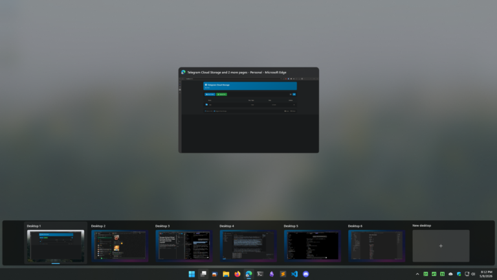Expand the hidden system tray icons chevron

click(417, 274)
